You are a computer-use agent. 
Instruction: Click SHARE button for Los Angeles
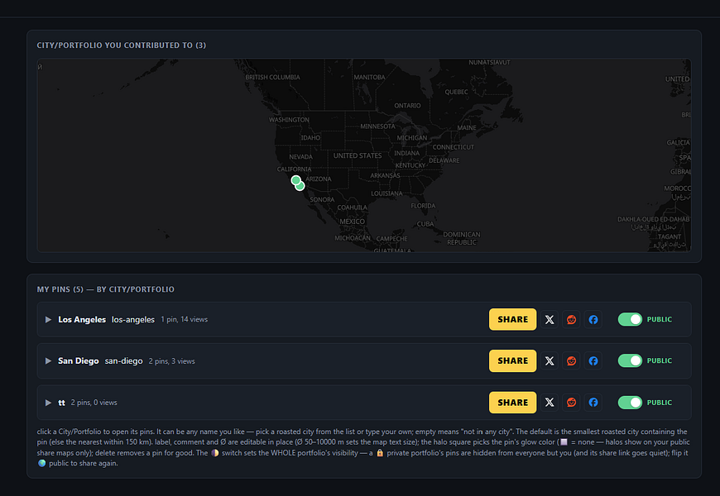tap(512, 319)
